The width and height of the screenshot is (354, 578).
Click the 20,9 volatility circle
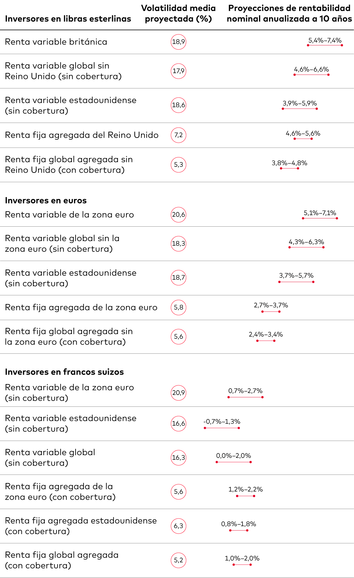click(x=178, y=393)
